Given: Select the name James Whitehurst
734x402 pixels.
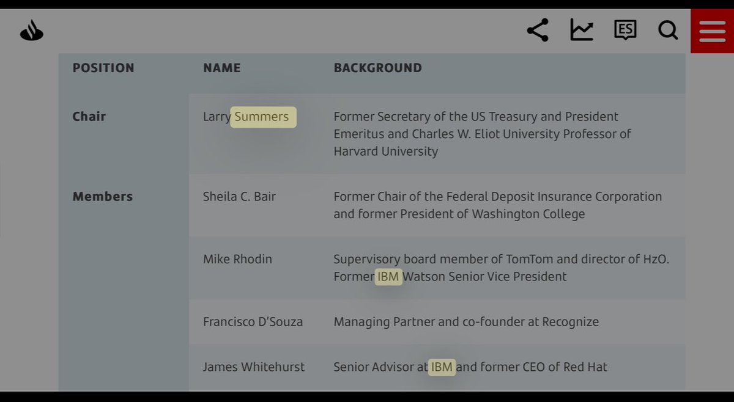Looking at the screenshot, I should pos(254,367).
